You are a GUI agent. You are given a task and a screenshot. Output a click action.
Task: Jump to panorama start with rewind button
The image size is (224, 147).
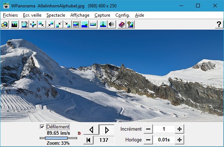pos(89,140)
